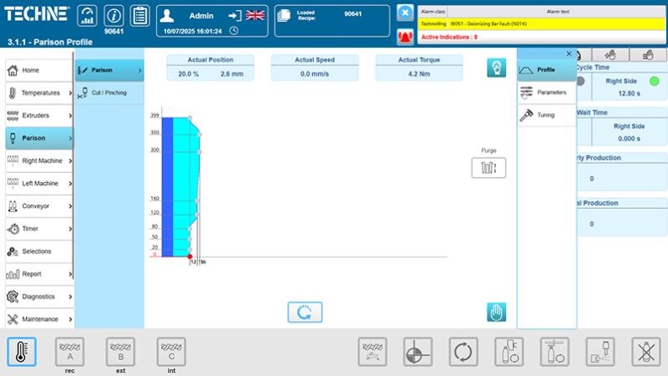
Task: Open the loaded recipe documents icon
Action: point(284,16)
